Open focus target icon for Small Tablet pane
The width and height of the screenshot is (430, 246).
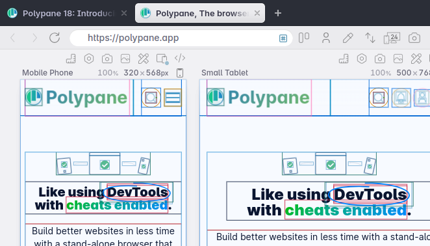tap(362, 59)
